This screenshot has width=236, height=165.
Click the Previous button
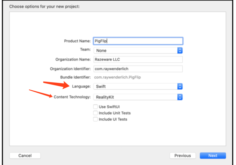tap(183, 156)
